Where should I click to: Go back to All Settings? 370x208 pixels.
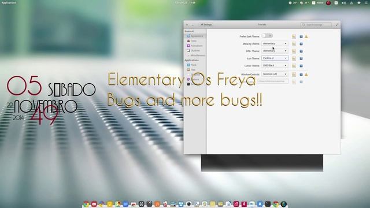[206, 24]
